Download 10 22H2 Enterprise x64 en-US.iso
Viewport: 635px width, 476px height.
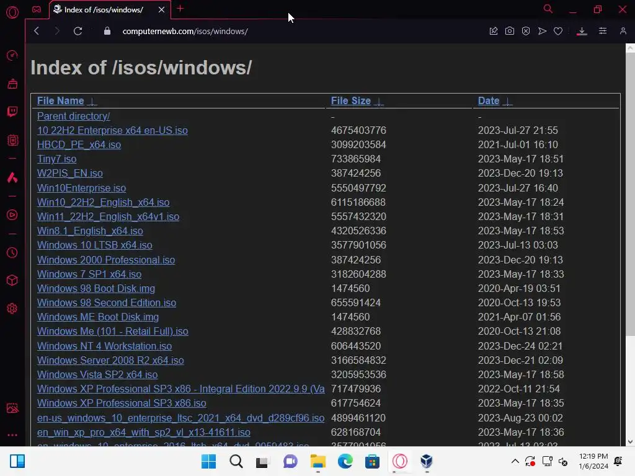(x=112, y=130)
